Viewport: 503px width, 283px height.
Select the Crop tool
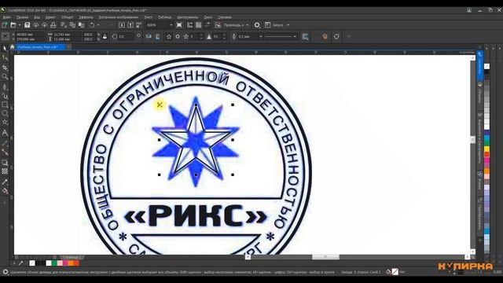tap(5, 68)
